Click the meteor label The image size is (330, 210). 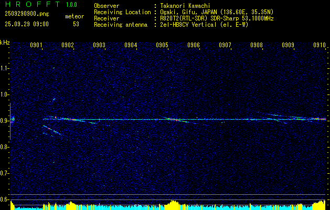pos(74,16)
